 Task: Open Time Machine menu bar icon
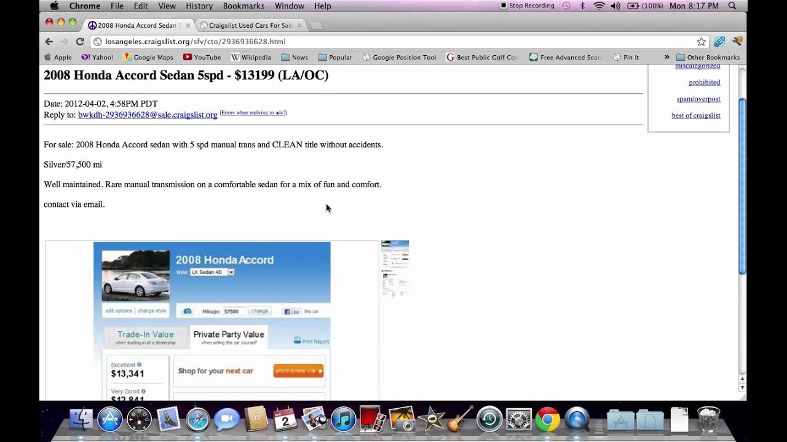click(566, 6)
